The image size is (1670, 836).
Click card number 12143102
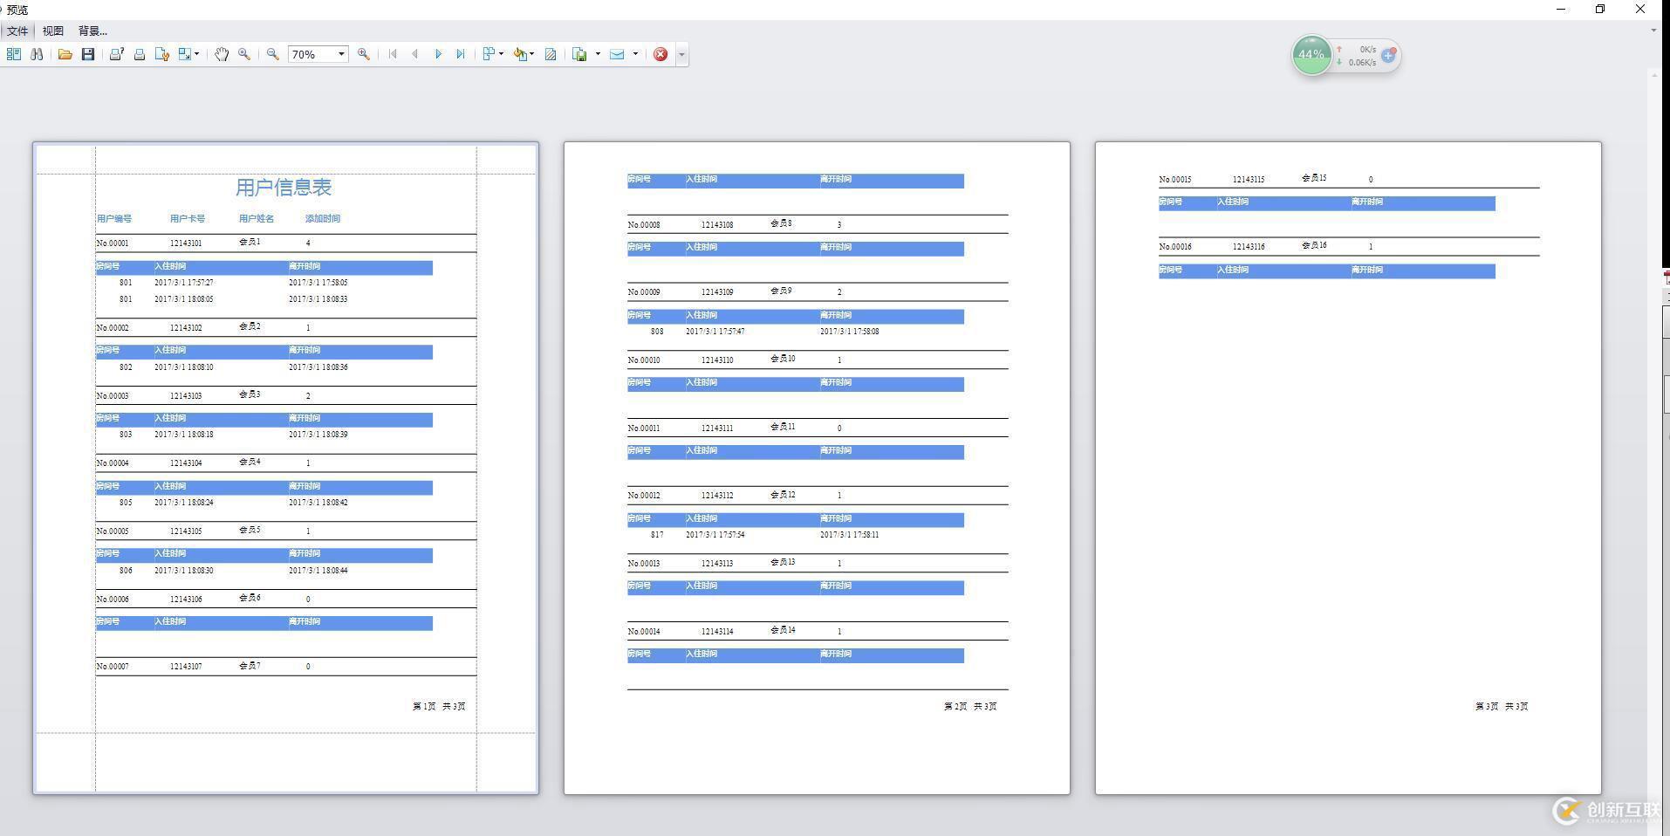click(x=186, y=328)
